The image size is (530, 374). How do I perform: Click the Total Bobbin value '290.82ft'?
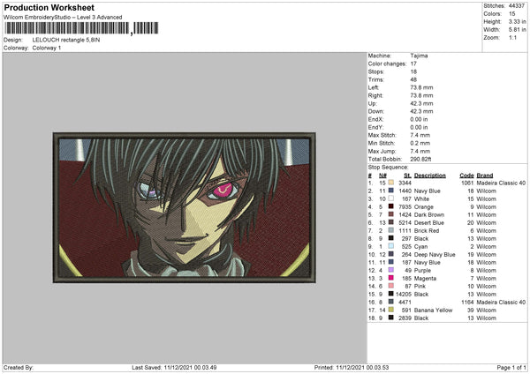[420, 159]
